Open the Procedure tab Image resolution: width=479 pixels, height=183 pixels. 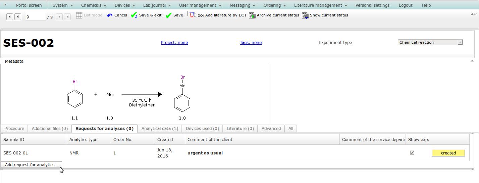pos(14,129)
